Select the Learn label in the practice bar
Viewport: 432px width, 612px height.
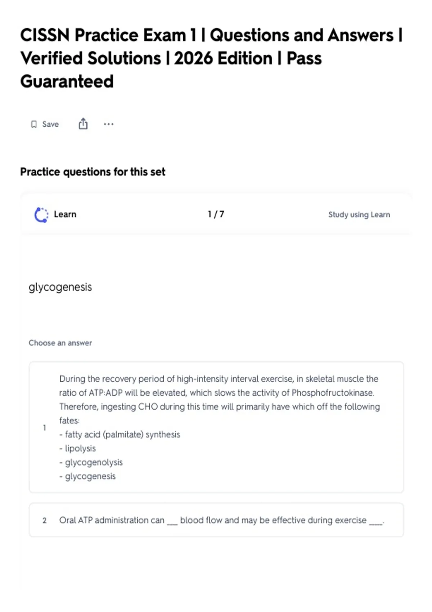[65, 214]
